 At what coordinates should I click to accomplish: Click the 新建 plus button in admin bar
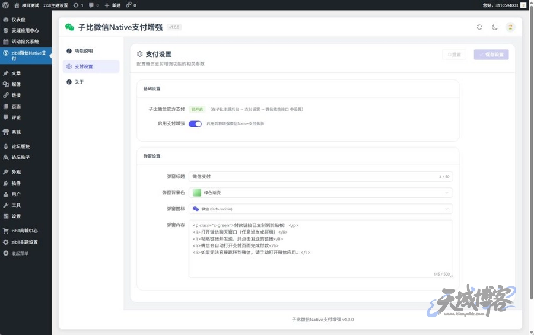point(112,5)
